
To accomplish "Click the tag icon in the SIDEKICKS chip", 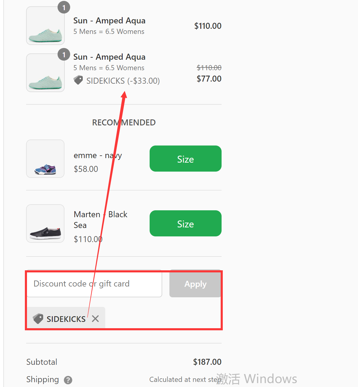I will pyautogui.click(x=38, y=319).
